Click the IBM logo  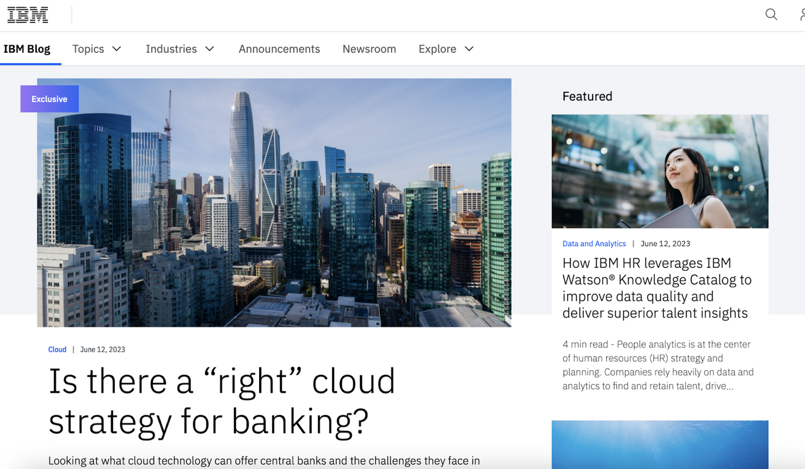pyautogui.click(x=27, y=15)
